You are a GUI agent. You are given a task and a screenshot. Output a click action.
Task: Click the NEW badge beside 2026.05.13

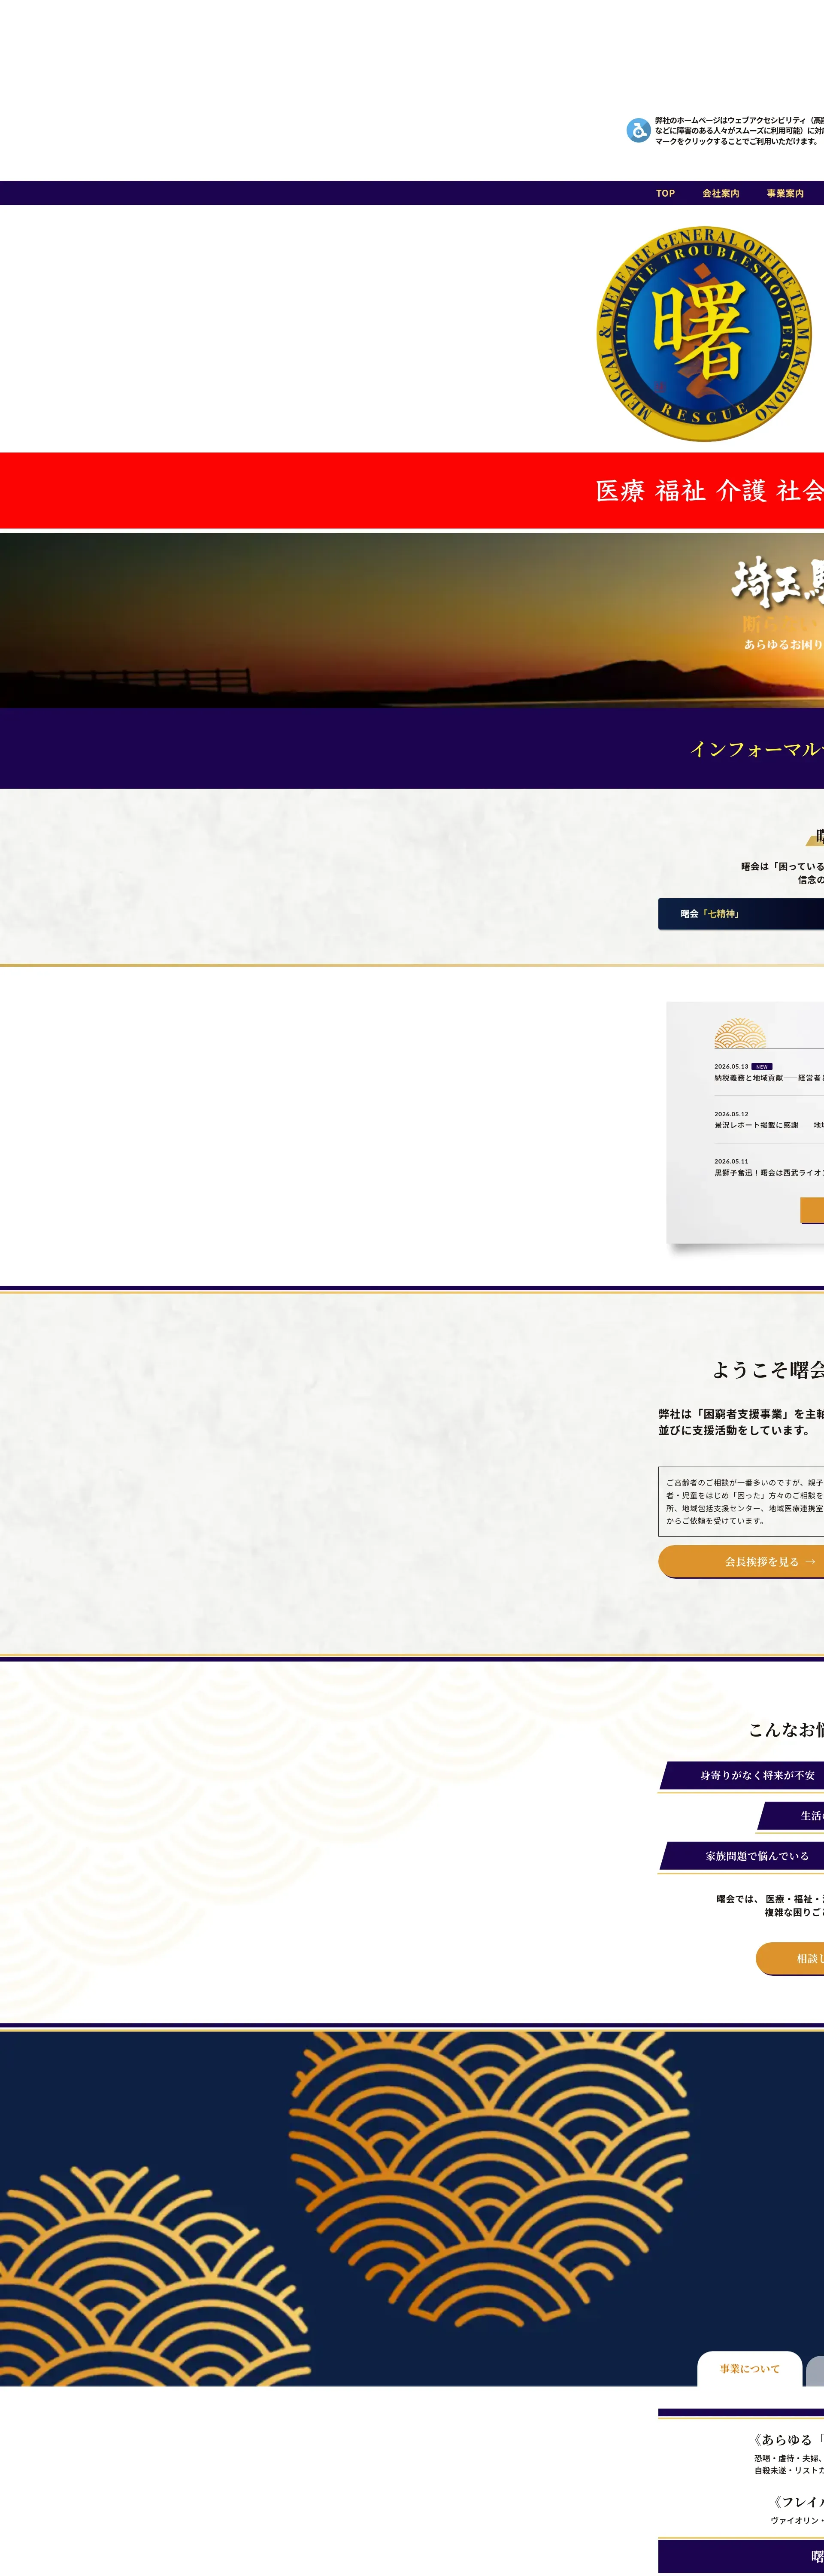click(x=762, y=1067)
